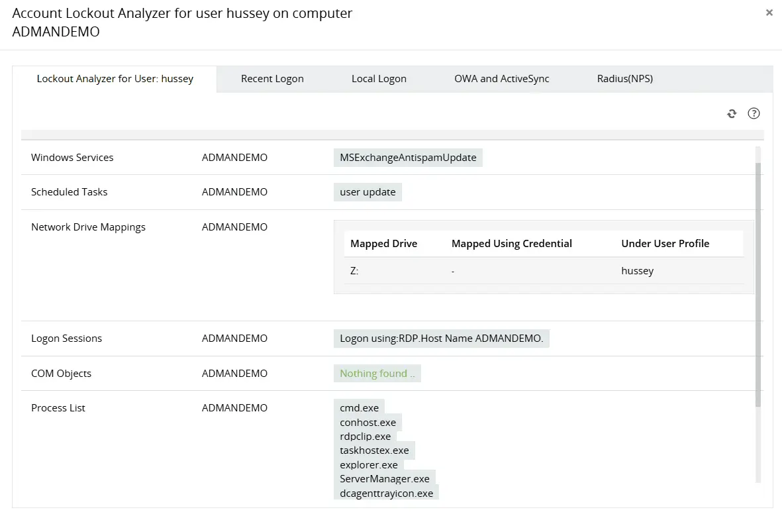Select the user update scheduled task
Image resolution: width=782 pixels, height=526 pixels.
(x=368, y=191)
